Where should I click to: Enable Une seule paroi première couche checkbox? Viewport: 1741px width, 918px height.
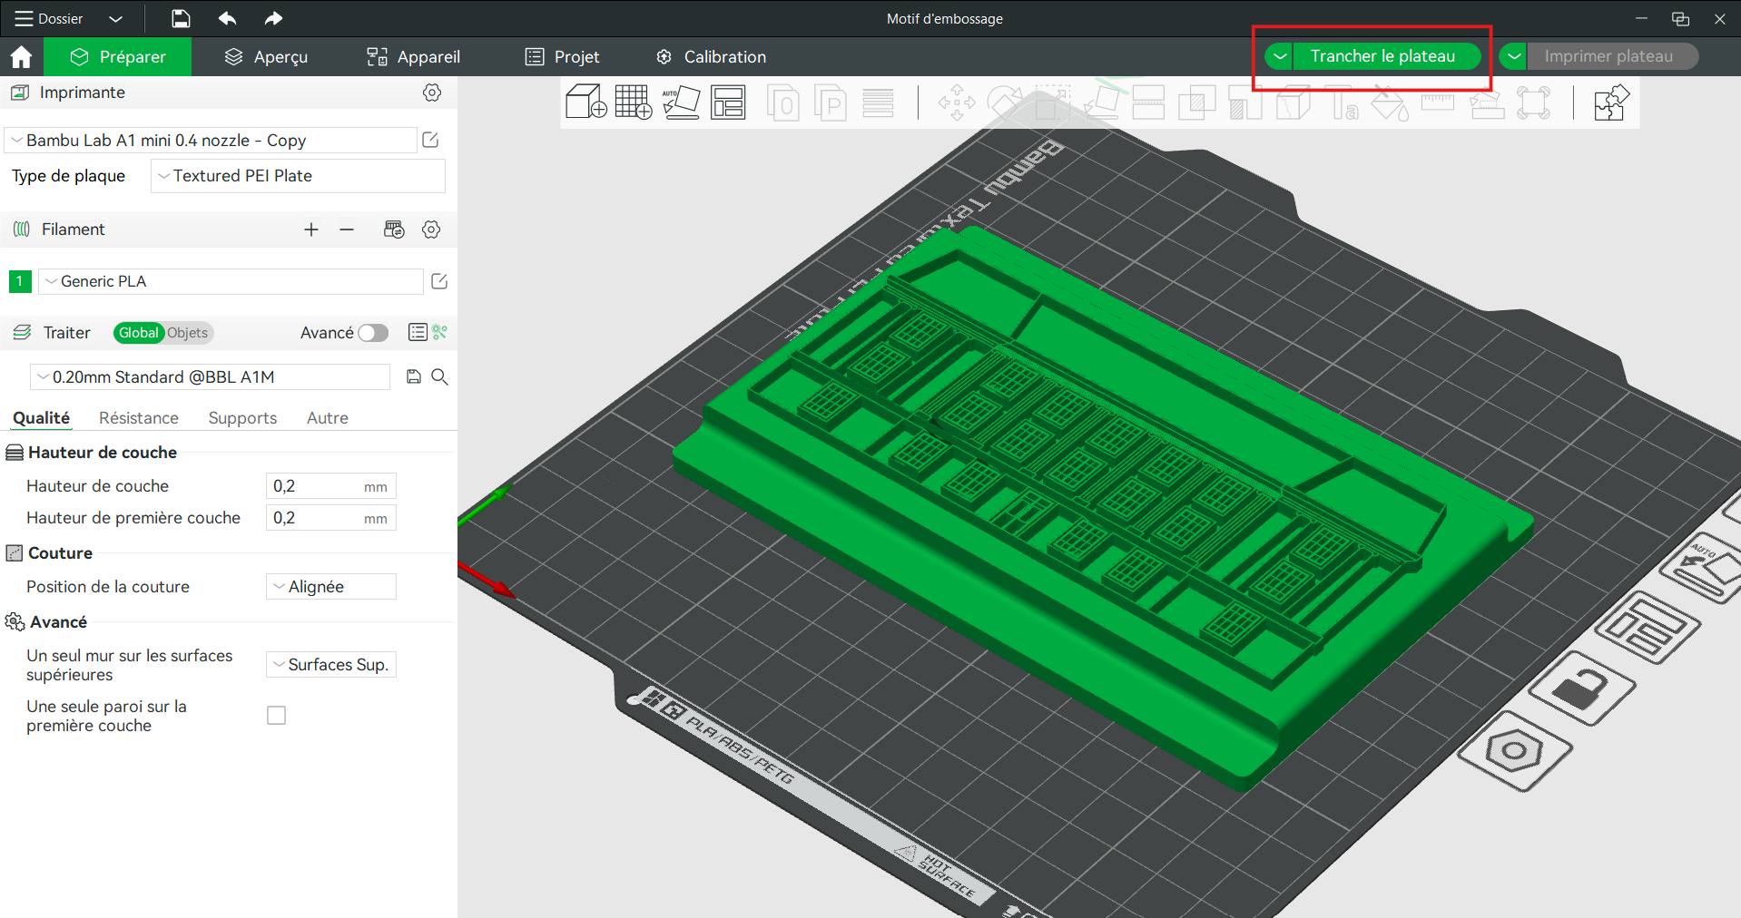(x=277, y=716)
